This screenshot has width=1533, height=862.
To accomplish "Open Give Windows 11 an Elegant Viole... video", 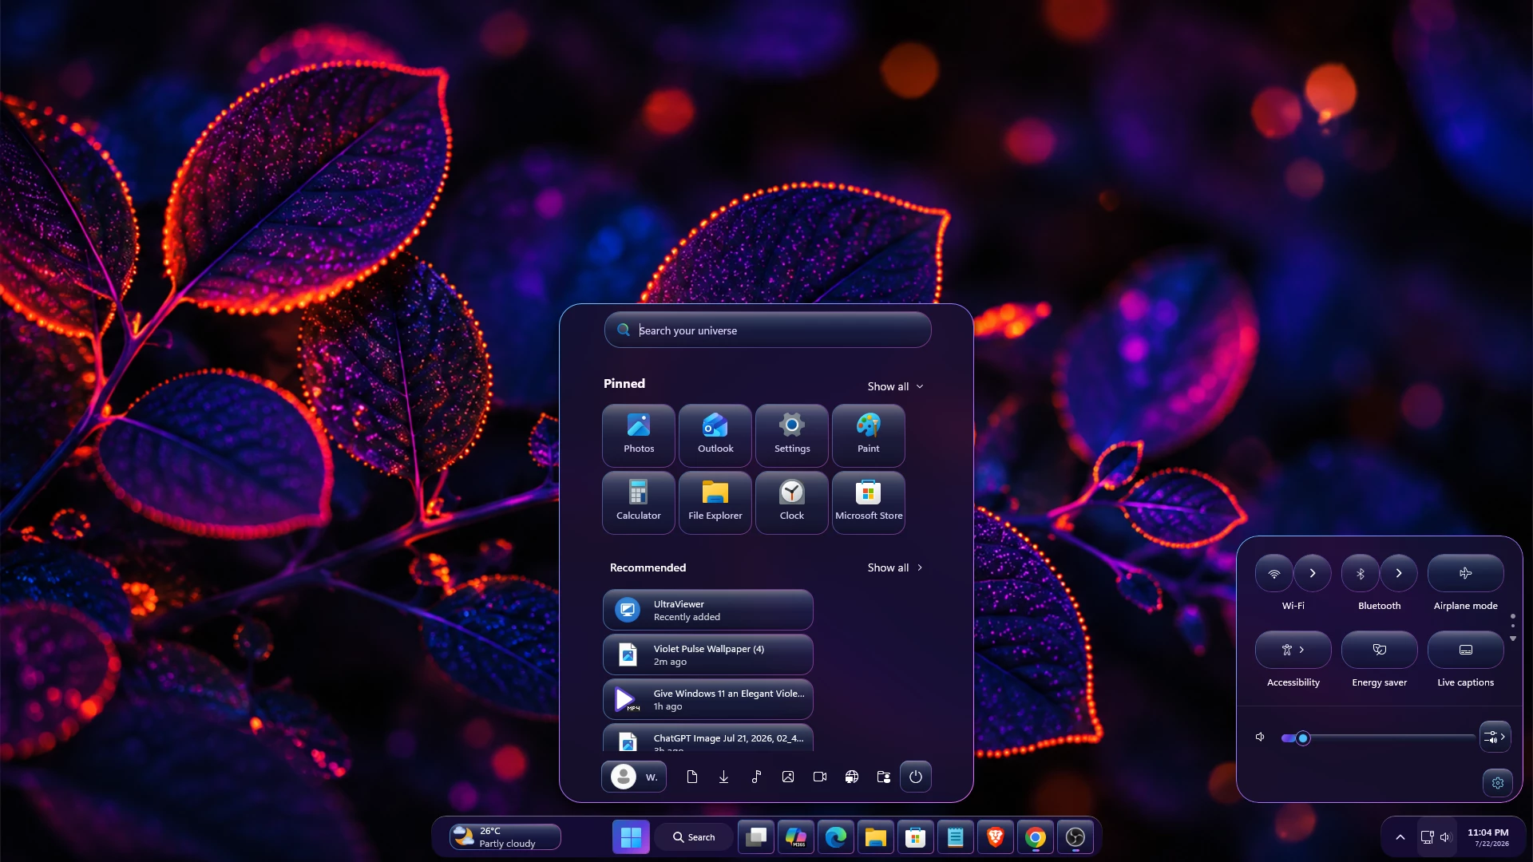I will point(708,699).
